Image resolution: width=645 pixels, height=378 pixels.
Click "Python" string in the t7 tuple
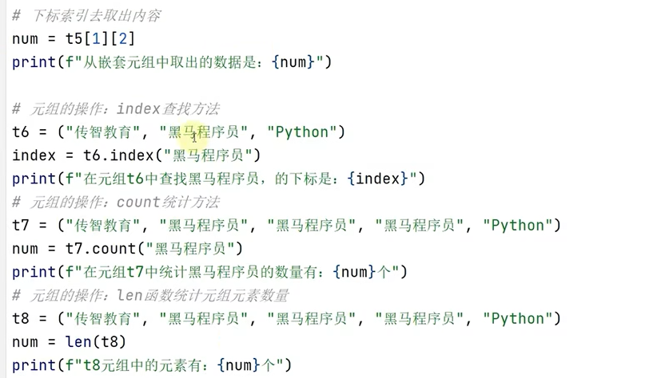point(518,226)
